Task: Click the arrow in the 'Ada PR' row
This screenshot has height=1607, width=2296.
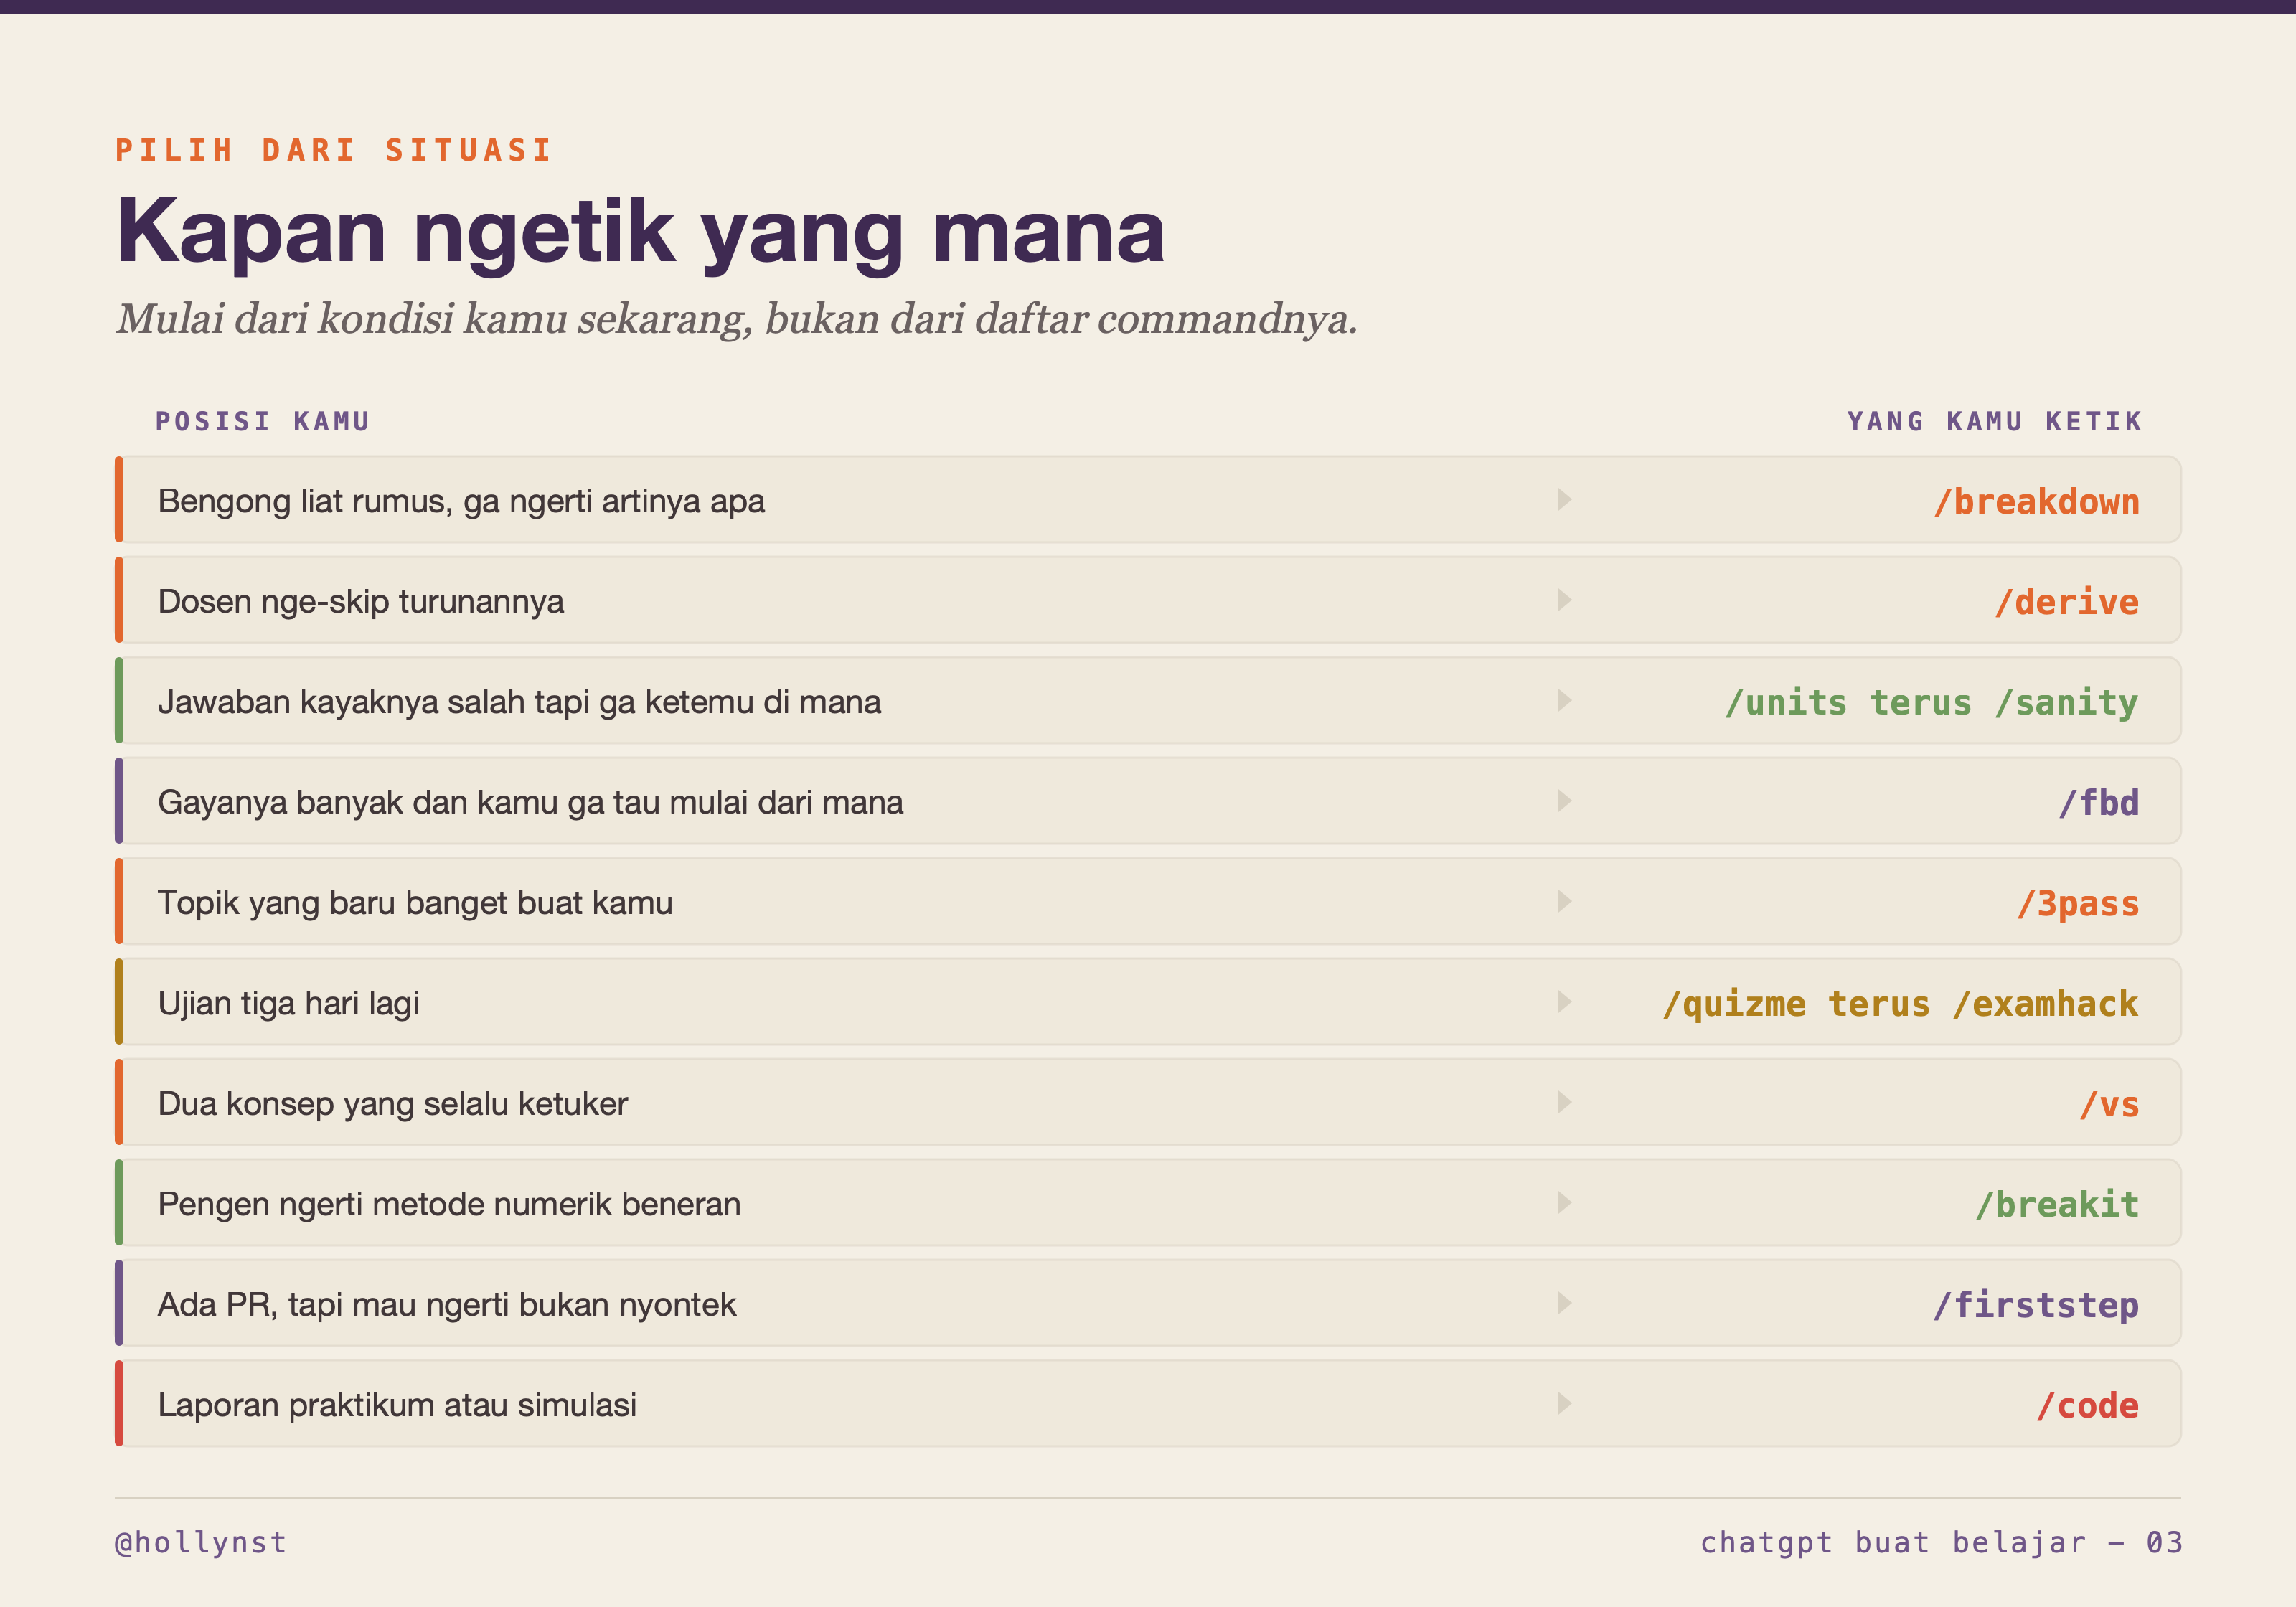Action: (x=1565, y=1303)
